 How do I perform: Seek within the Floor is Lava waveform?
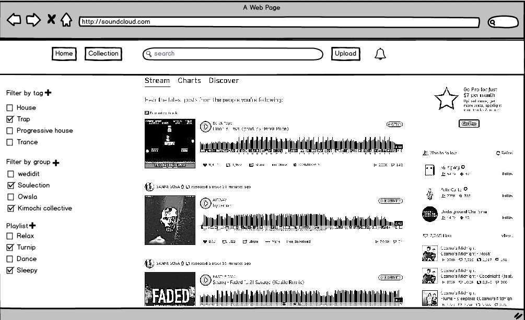click(301, 144)
